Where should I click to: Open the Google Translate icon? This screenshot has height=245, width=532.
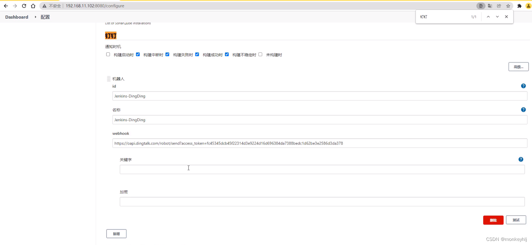tap(490, 6)
